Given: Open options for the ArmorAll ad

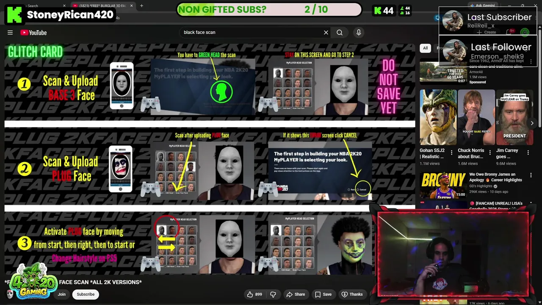Looking at the screenshot, I should pyautogui.click(x=531, y=62).
